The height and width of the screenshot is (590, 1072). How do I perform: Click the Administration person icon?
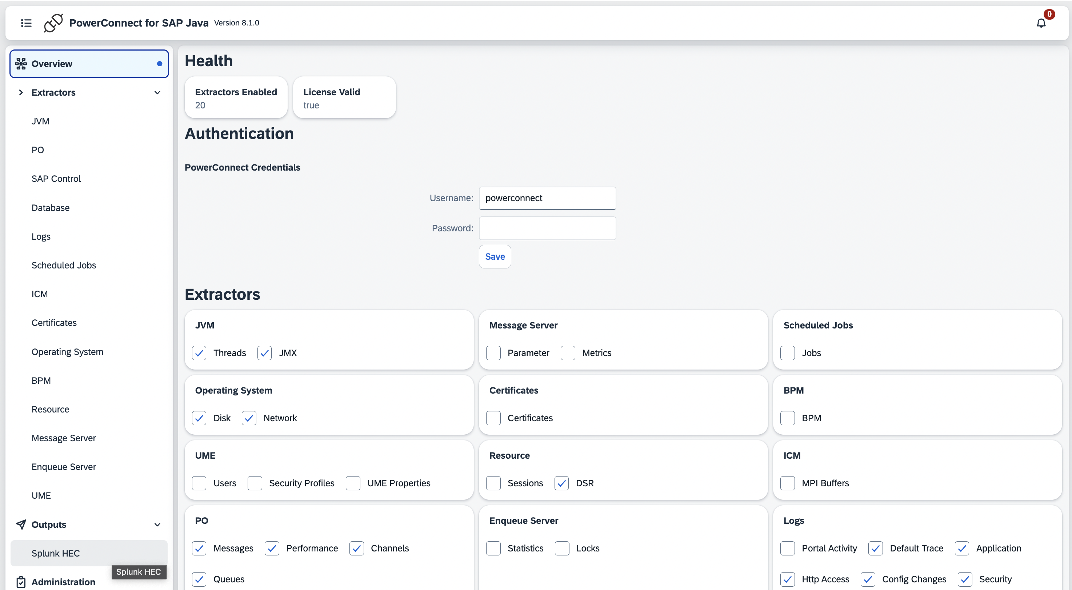[x=20, y=582]
